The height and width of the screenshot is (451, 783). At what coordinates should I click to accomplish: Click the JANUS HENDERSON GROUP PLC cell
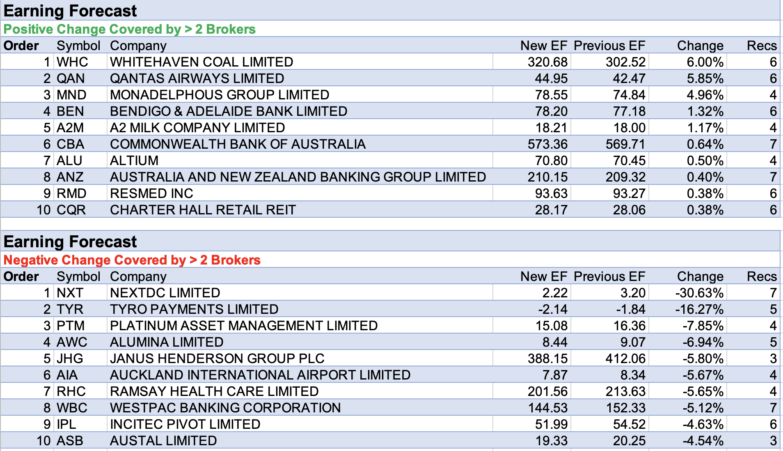[217, 359]
